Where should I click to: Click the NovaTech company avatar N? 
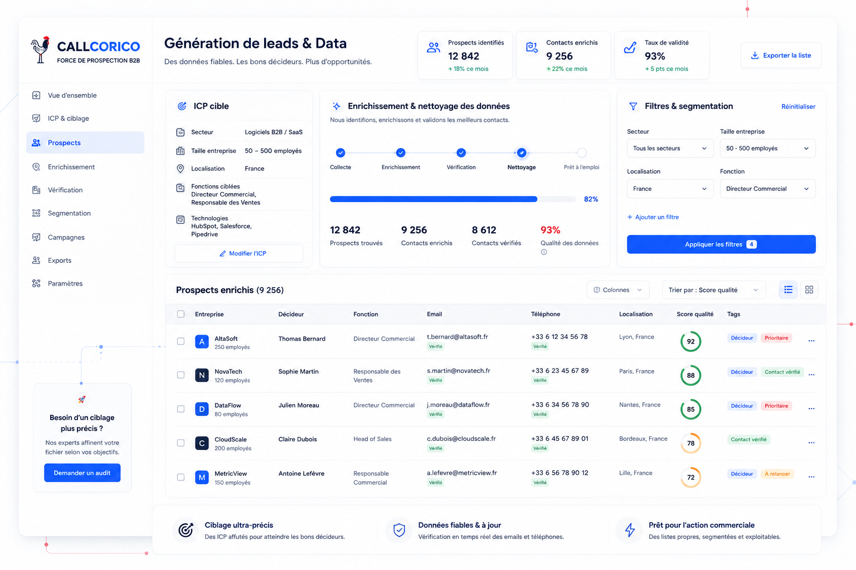coord(202,375)
